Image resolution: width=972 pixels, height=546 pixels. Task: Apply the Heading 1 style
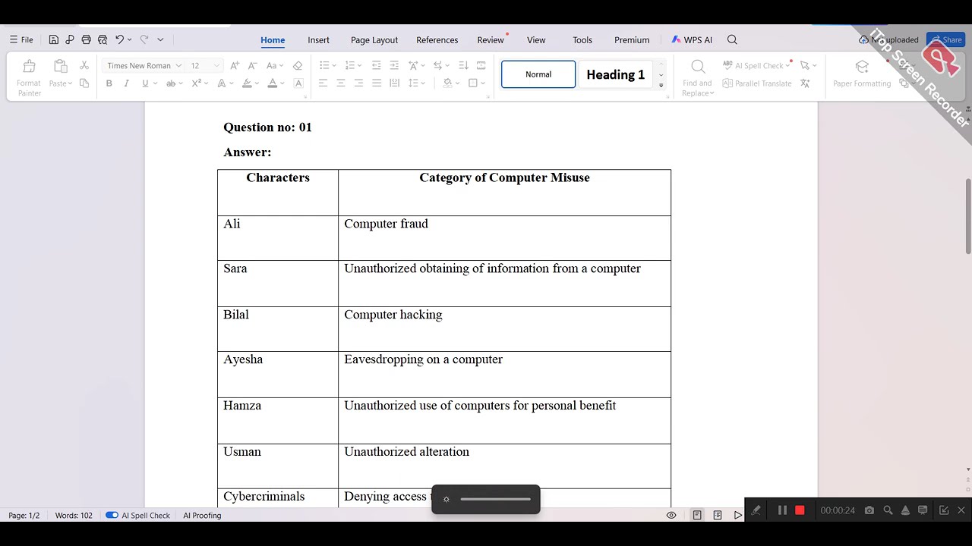(615, 74)
